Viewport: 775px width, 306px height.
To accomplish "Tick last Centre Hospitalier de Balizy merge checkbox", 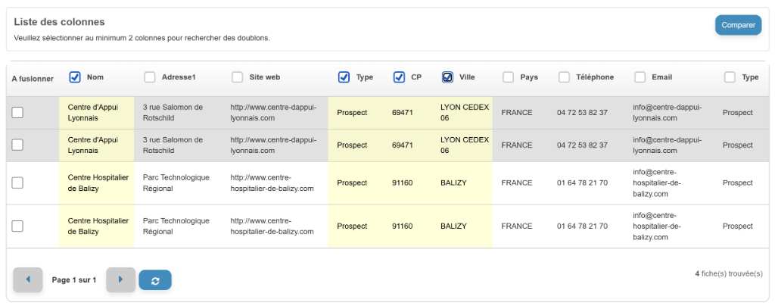I will pos(17,226).
